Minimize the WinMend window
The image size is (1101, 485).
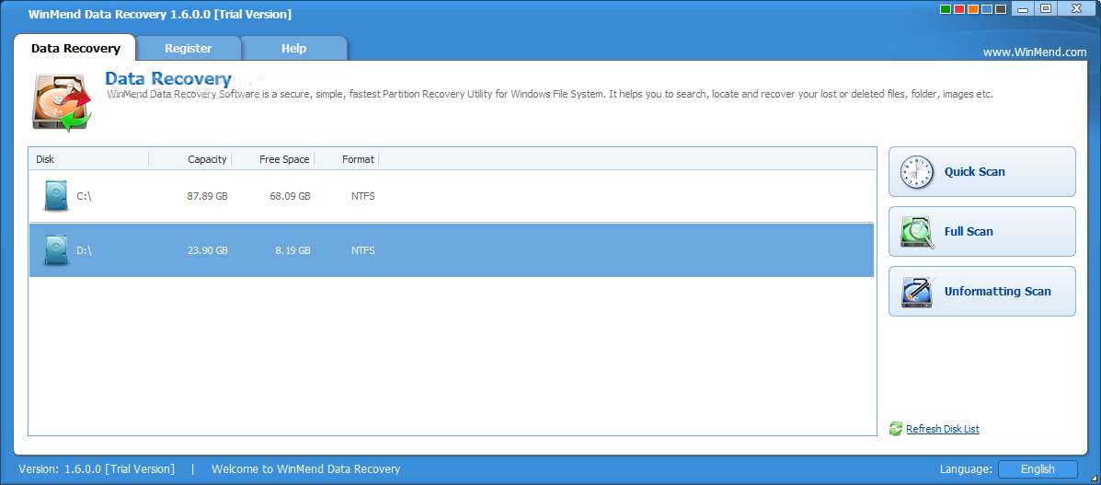click(x=1022, y=9)
